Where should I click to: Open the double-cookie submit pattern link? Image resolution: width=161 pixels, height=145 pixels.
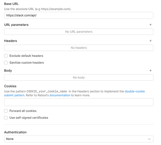pyautogui.click(x=135, y=91)
